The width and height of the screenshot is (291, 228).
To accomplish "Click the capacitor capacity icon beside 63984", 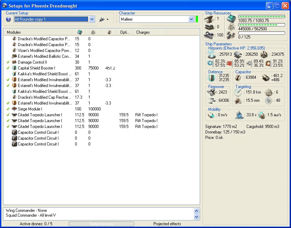I will point(238,78).
